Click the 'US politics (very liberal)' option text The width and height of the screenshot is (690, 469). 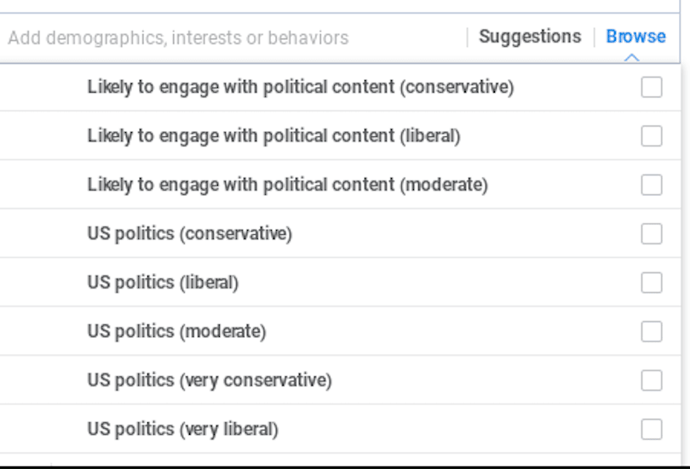pos(182,429)
